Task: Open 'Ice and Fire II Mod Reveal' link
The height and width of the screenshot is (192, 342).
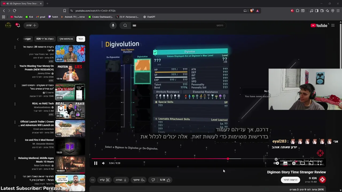Action: coord(39,140)
